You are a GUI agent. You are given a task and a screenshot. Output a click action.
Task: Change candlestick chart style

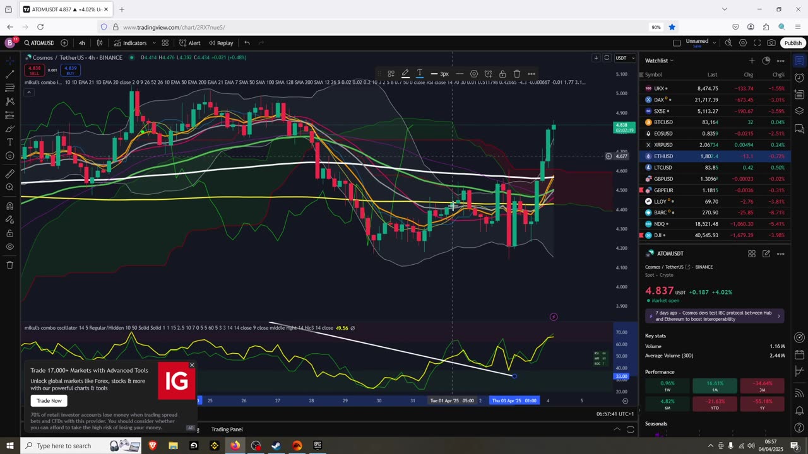tap(100, 43)
